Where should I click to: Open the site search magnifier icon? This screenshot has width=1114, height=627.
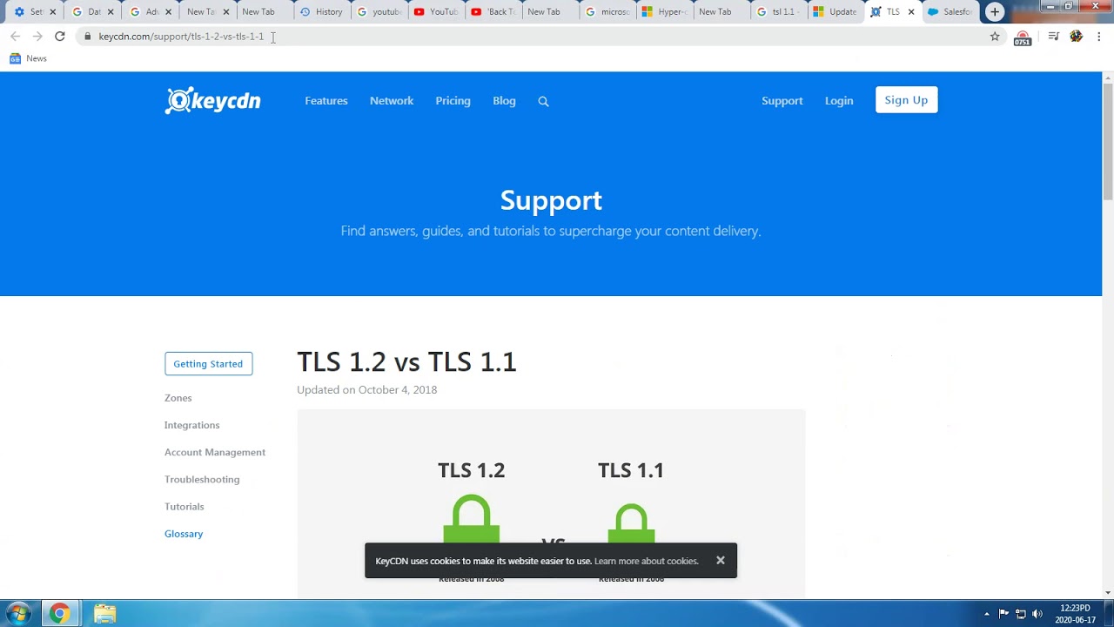543,101
